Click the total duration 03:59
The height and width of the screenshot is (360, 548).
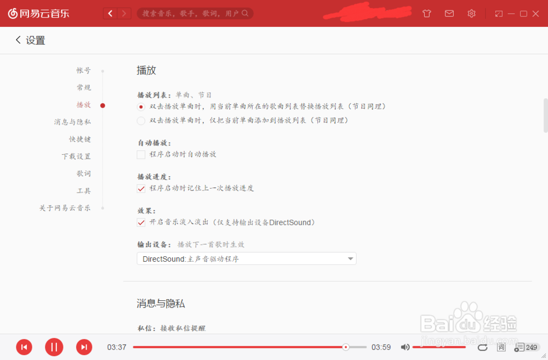381,347
